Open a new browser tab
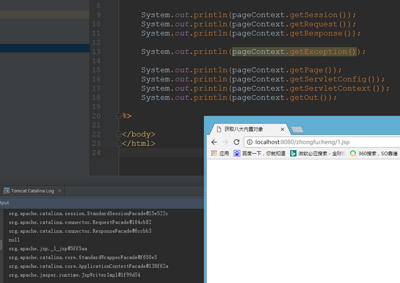The image size is (400, 283). pyautogui.click(x=297, y=129)
